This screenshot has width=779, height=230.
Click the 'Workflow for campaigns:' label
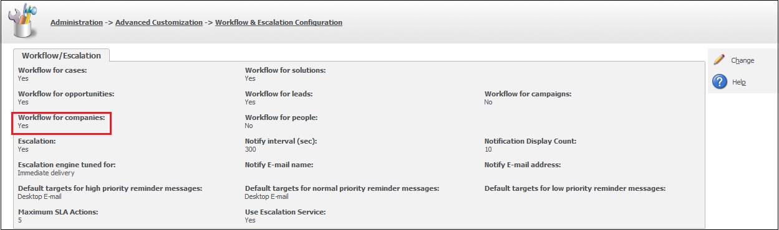tap(528, 94)
